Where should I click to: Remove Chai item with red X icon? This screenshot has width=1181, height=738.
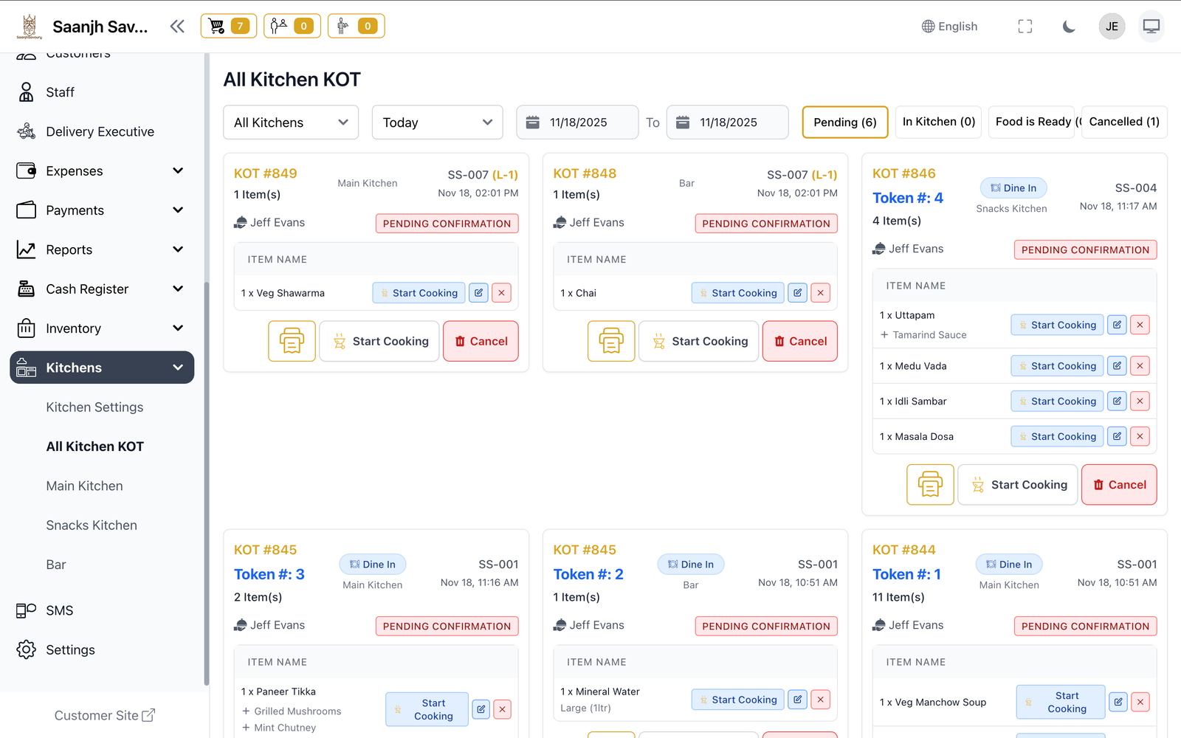pos(821,293)
